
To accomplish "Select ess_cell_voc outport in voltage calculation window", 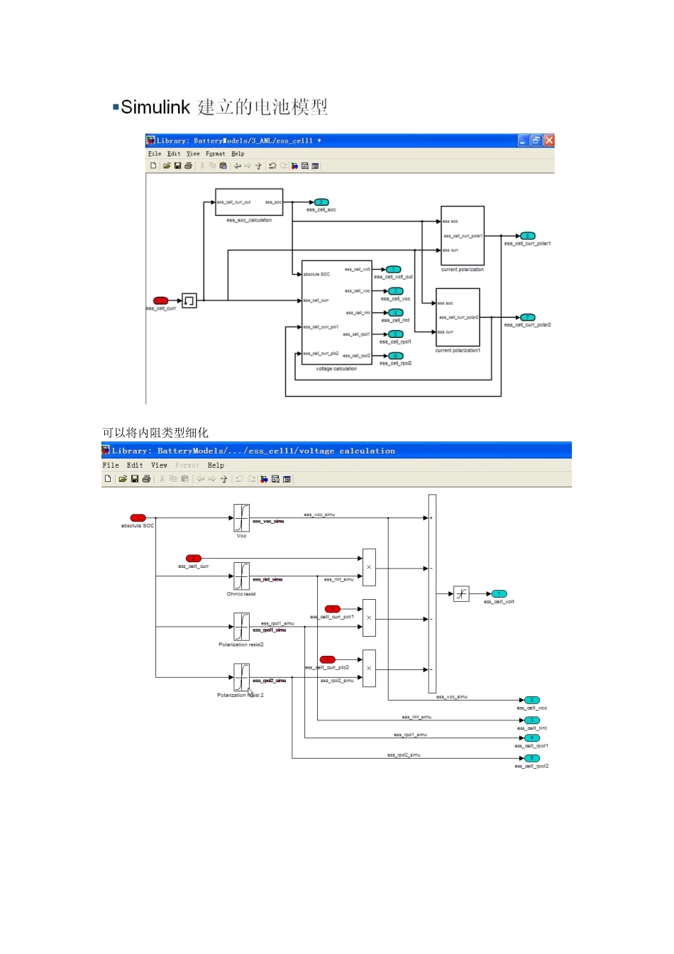I will (x=532, y=700).
